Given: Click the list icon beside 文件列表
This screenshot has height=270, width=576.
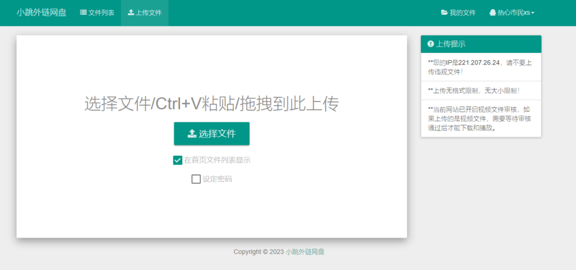Looking at the screenshot, I should (x=83, y=12).
